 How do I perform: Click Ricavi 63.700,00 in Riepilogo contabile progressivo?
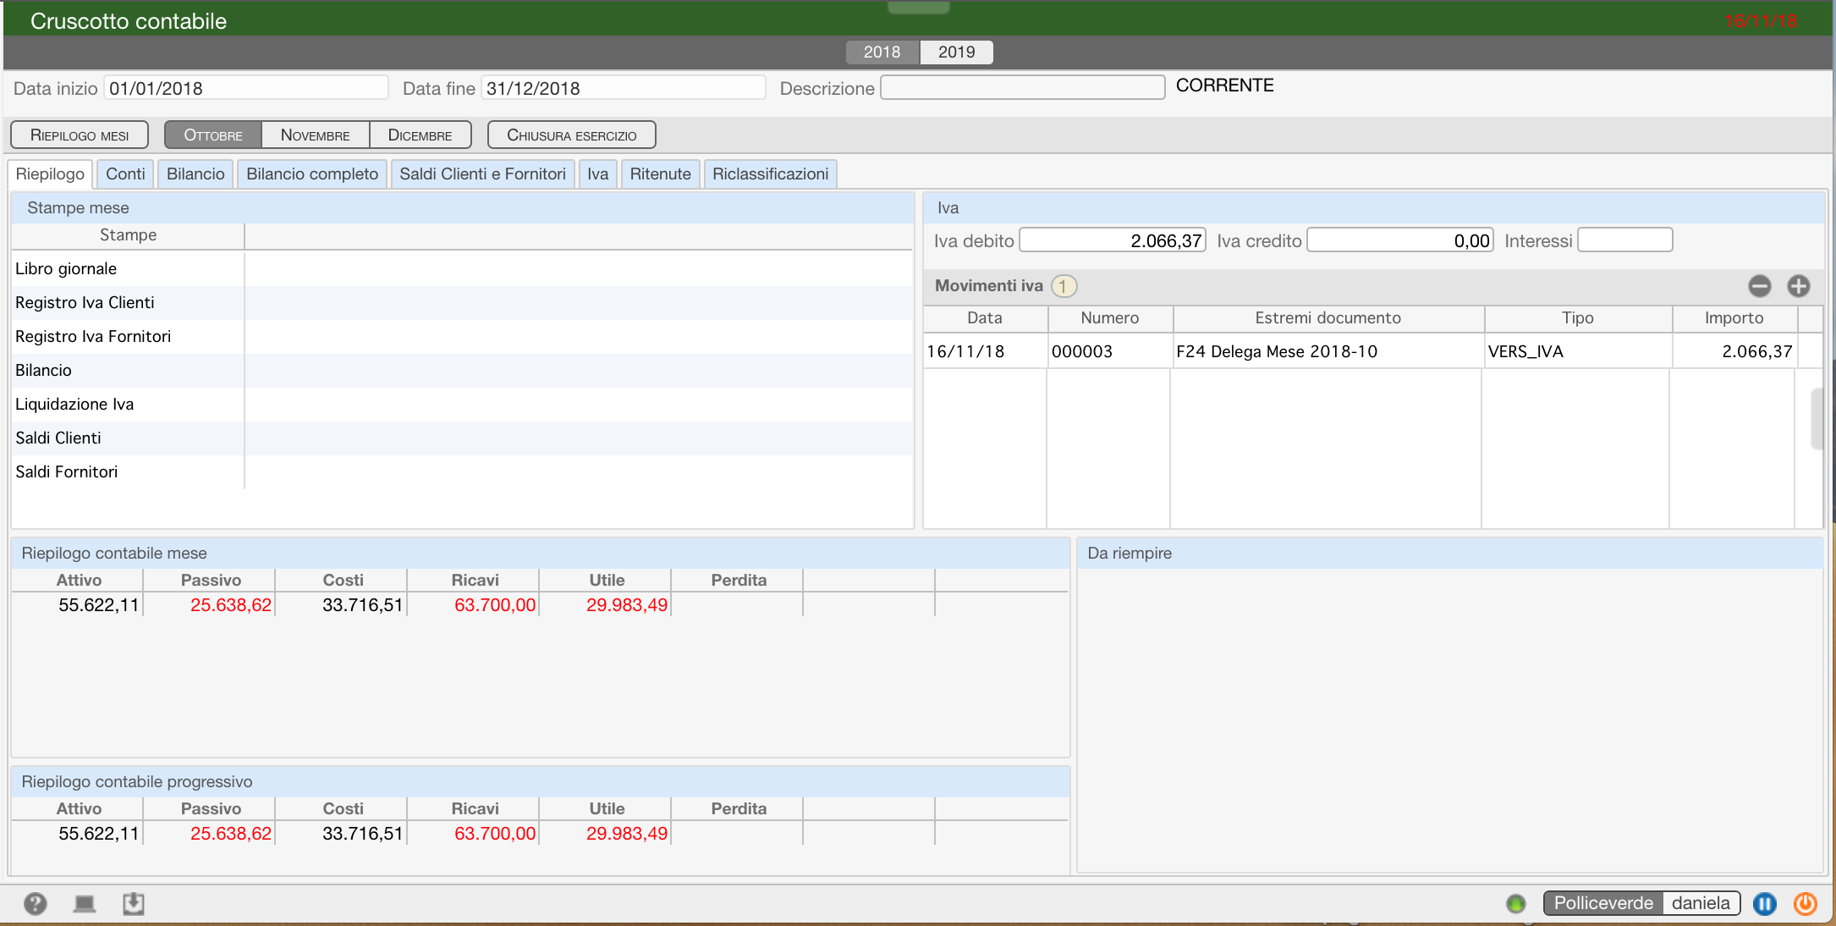495,834
